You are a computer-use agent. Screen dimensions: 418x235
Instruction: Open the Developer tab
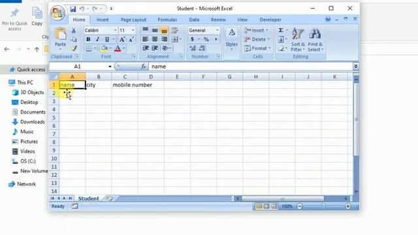[270, 20]
